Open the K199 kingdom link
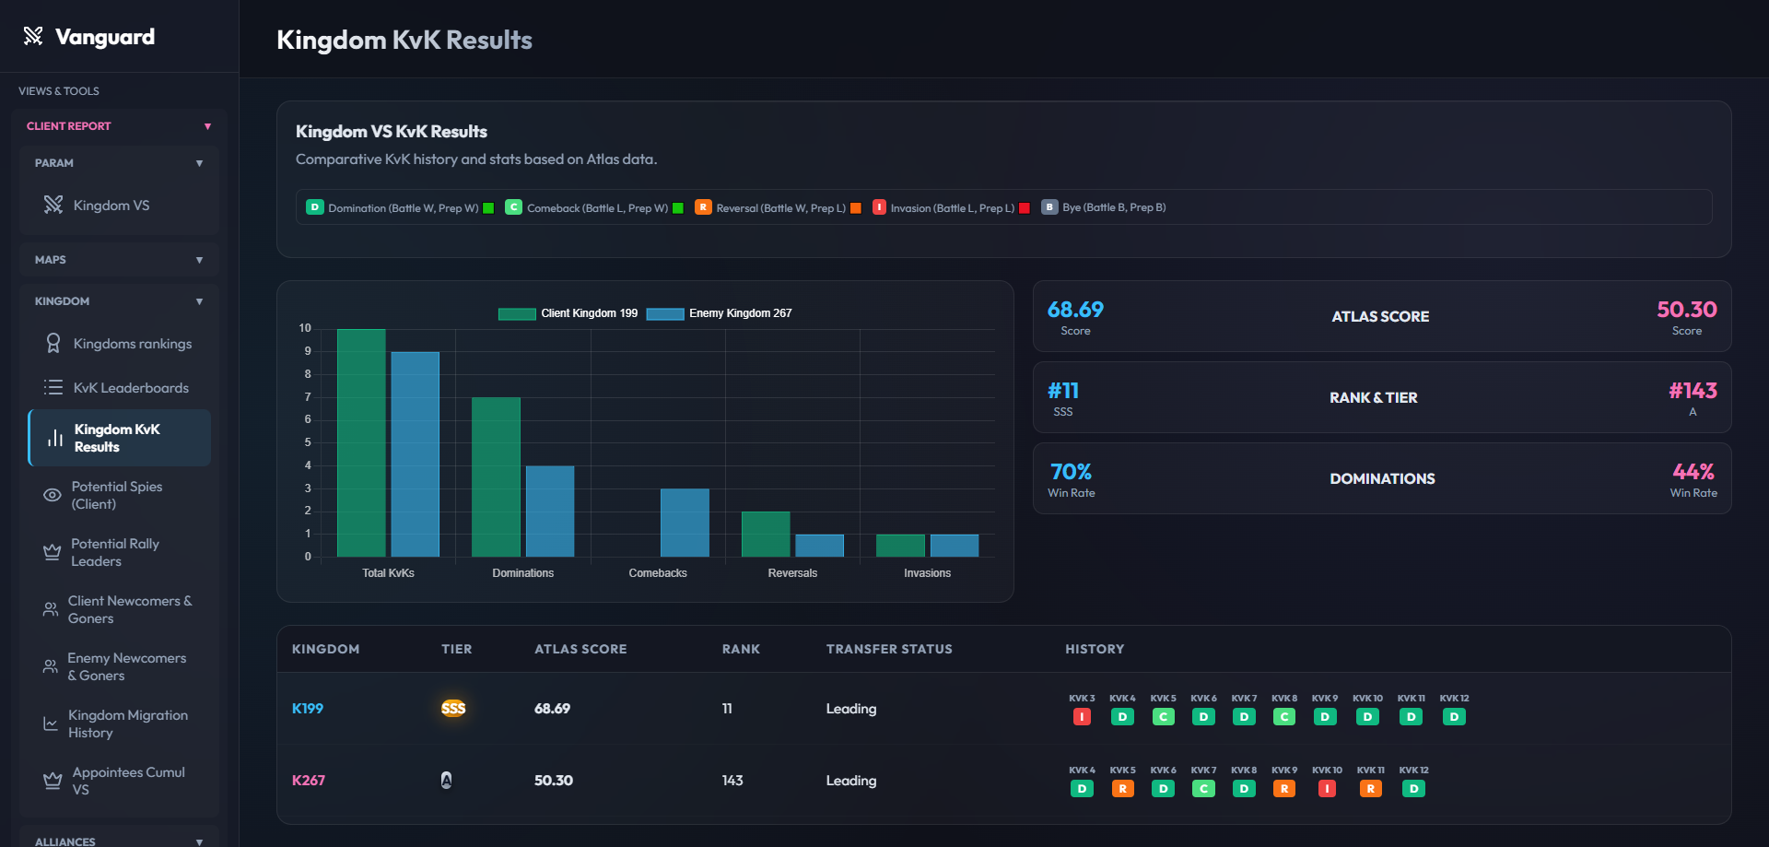 pyautogui.click(x=308, y=708)
